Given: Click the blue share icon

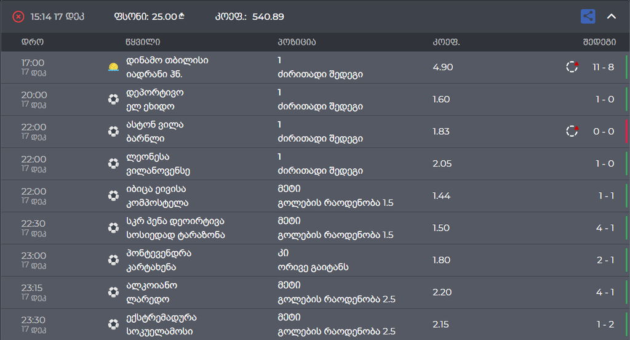Looking at the screenshot, I should click(x=588, y=17).
